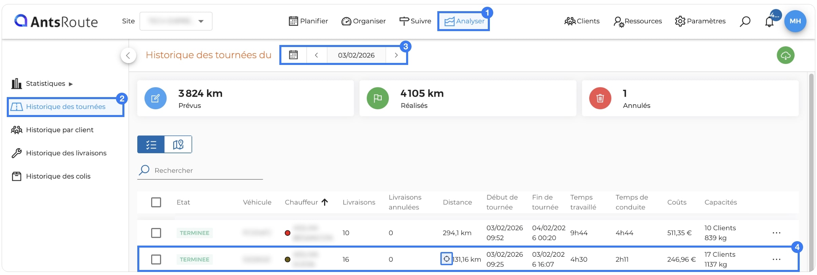The height and width of the screenshot is (275, 817).
Task: Open the MH user avatar menu
Action: [x=795, y=21]
